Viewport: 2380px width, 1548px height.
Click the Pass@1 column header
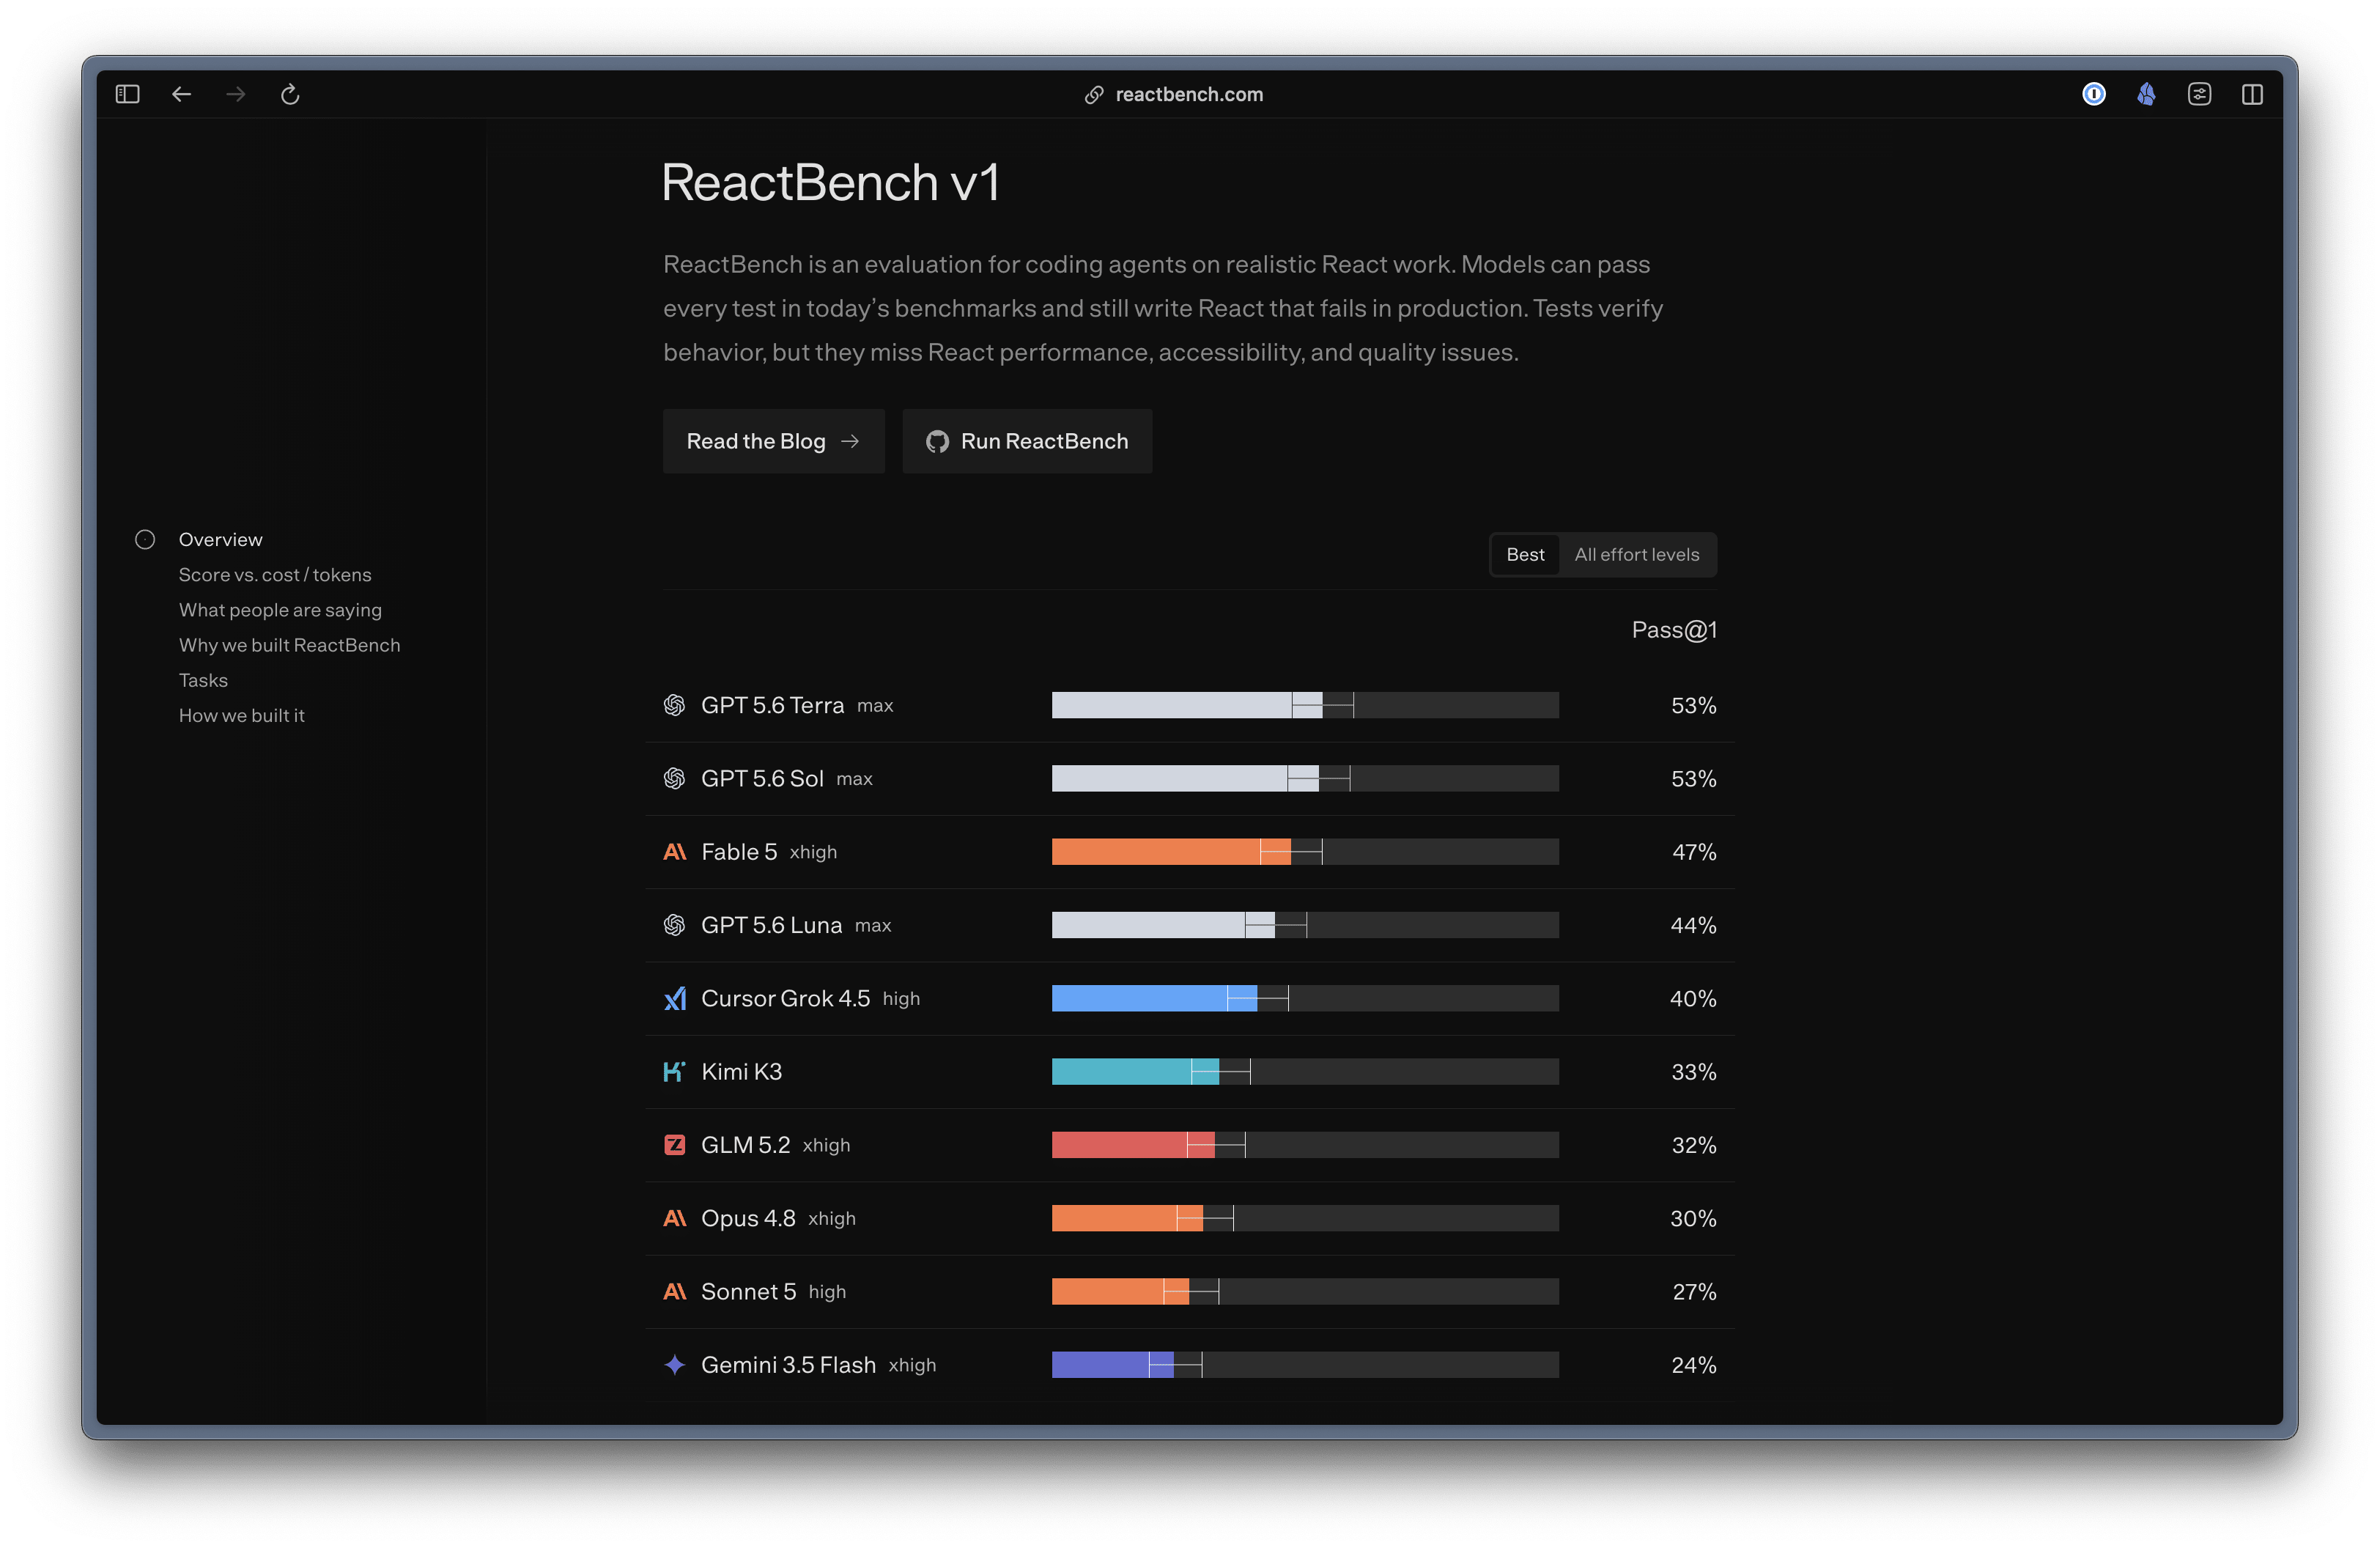(x=1674, y=630)
